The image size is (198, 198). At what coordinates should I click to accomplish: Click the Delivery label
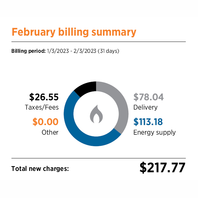click(145, 107)
